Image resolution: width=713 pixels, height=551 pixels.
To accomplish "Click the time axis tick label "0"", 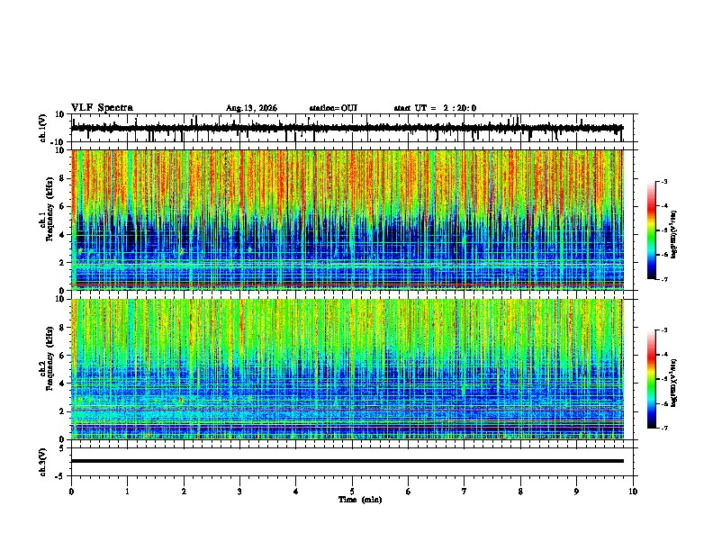I will pyautogui.click(x=71, y=492).
